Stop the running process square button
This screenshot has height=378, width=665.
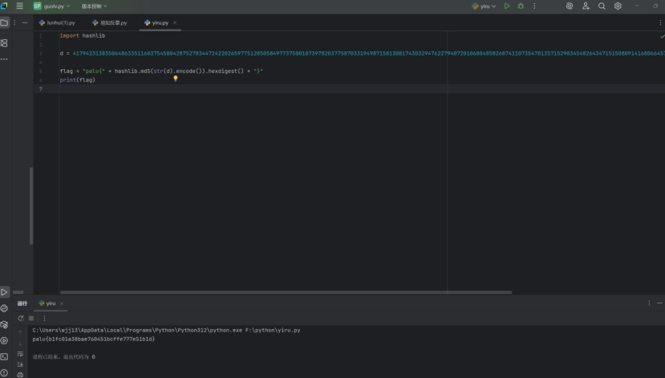[x=31, y=318]
